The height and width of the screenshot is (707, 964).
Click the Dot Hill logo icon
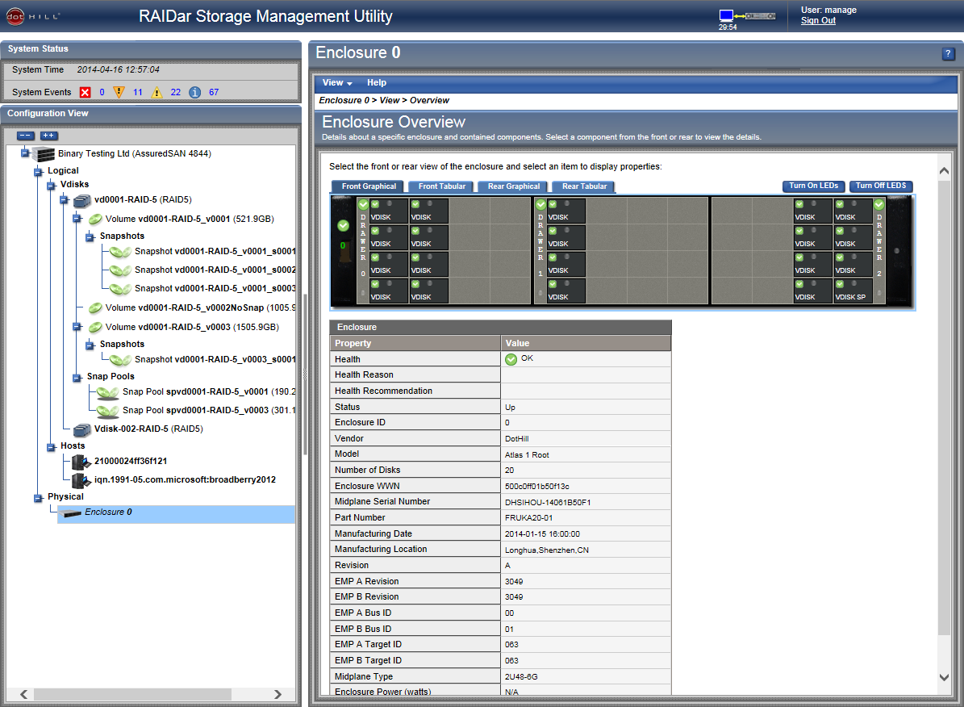[x=15, y=17]
